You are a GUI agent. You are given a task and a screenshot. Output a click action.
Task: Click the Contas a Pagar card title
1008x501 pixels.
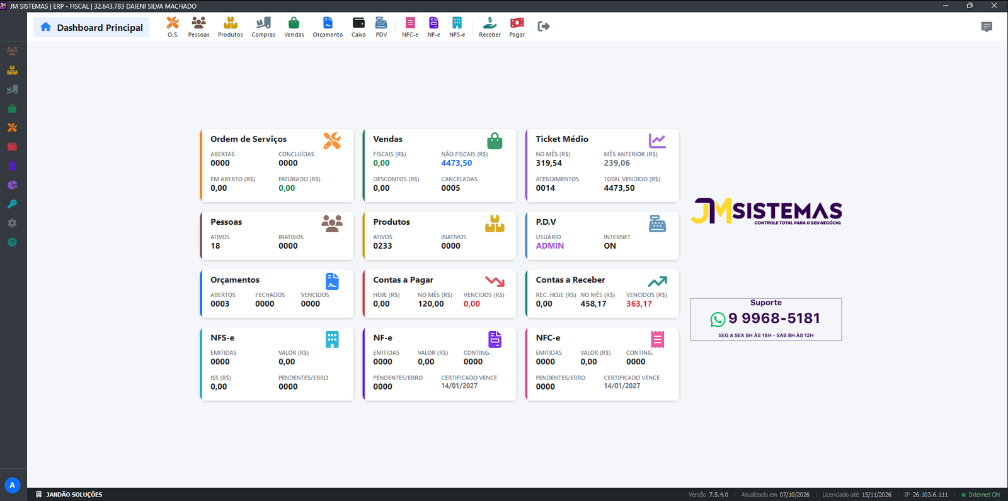click(403, 280)
